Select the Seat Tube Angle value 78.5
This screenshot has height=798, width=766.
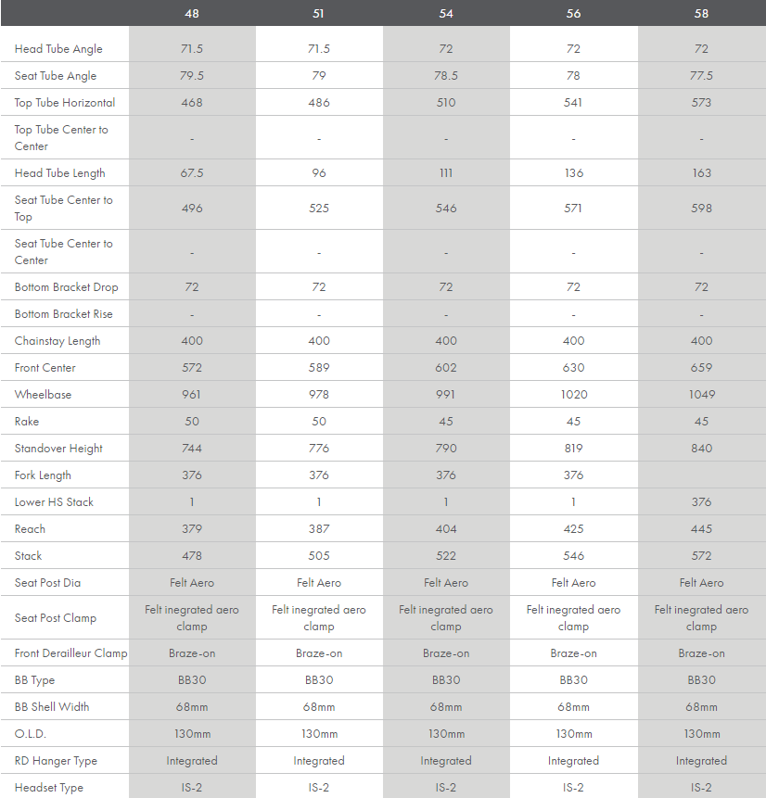tap(446, 76)
